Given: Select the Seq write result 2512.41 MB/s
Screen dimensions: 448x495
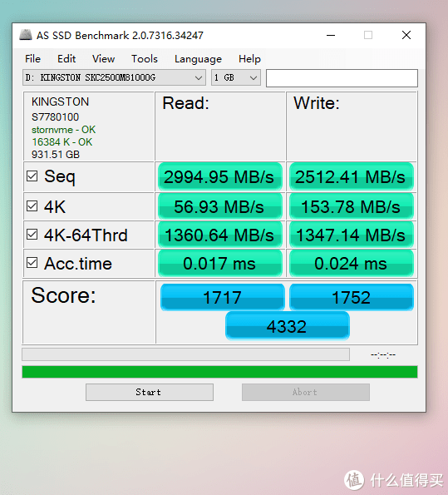Looking at the screenshot, I should tap(352, 176).
